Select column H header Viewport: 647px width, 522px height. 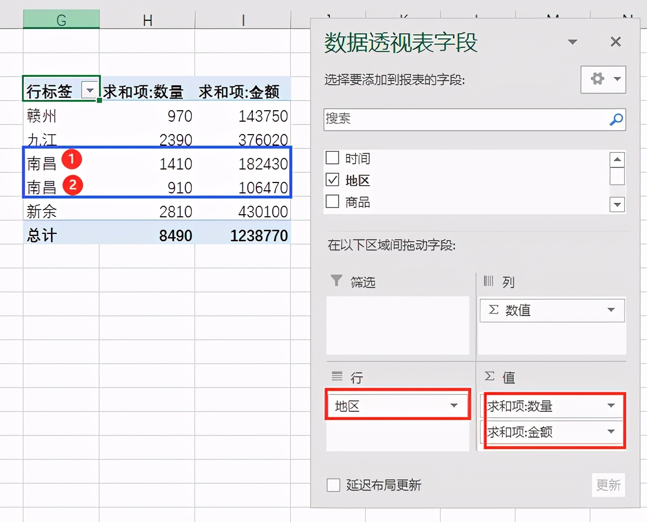click(147, 20)
